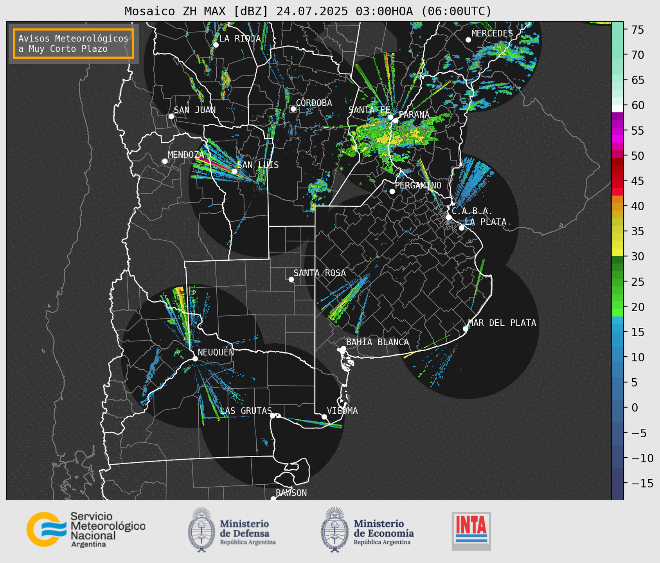The width and height of the screenshot is (660, 563).
Task: Select the PERGAMINO city marker
Action: point(392,191)
